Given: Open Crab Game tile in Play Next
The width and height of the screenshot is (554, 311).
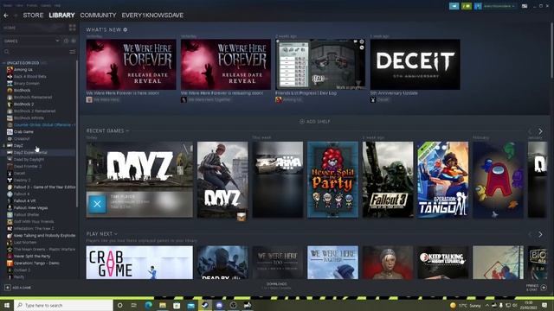Looking at the screenshot, I should [139, 263].
